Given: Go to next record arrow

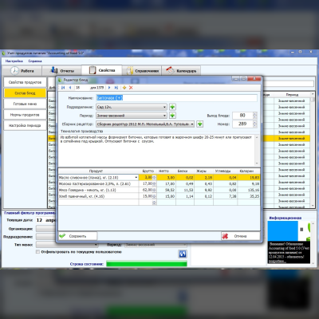Looking at the screenshot, I should pyautogui.click(x=109, y=88).
